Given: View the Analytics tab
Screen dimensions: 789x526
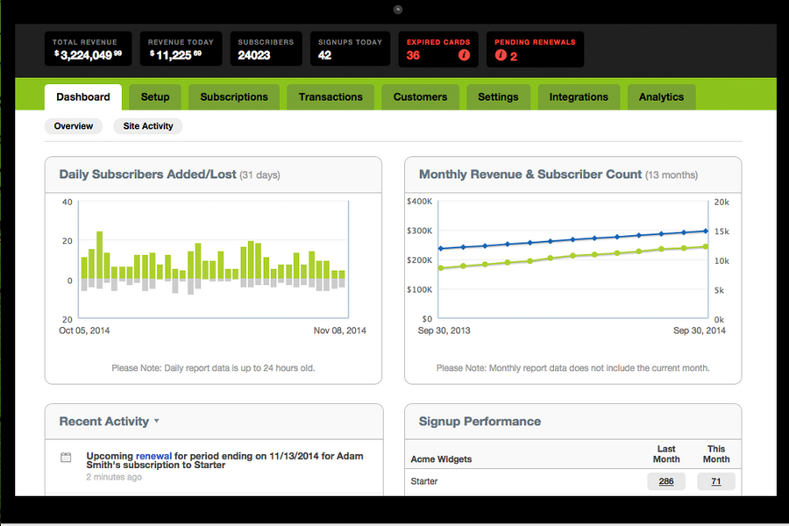Looking at the screenshot, I should coord(661,96).
